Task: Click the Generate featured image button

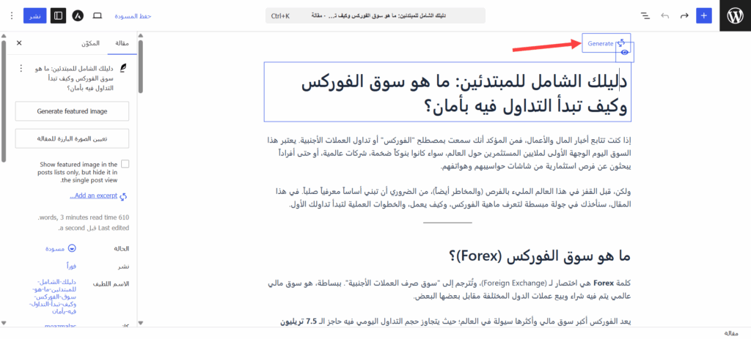Action: tap(73, 111)
